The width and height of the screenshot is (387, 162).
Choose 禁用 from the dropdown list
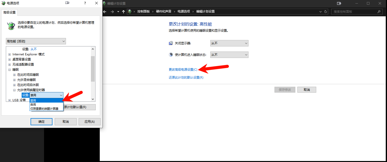tap(46, 101)
